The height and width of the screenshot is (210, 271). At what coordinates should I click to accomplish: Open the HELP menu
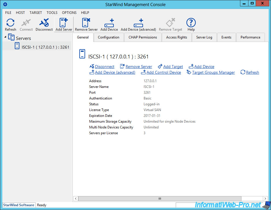tap(85, 13)
